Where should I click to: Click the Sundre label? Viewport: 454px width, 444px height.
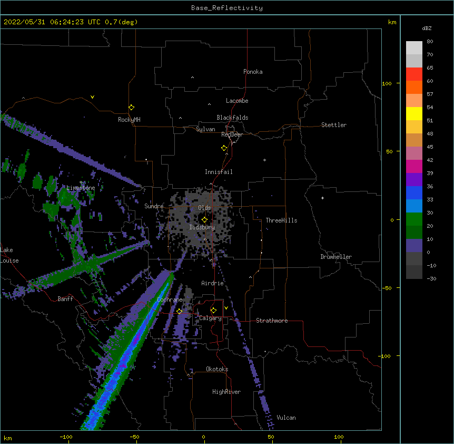(154, 206)
